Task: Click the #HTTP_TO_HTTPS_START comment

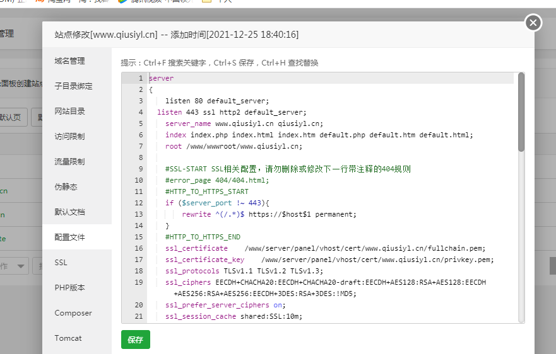Action: (x=207, y=191)
